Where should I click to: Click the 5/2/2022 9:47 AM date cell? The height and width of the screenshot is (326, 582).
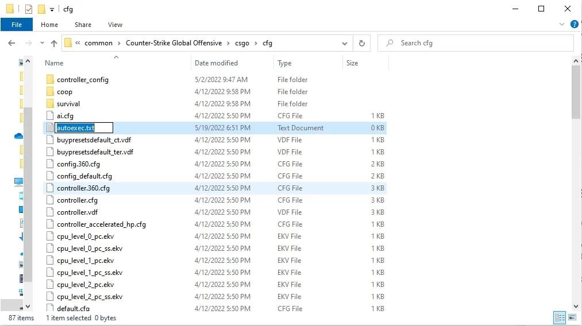pyautogui.click(x=221, y=79)
